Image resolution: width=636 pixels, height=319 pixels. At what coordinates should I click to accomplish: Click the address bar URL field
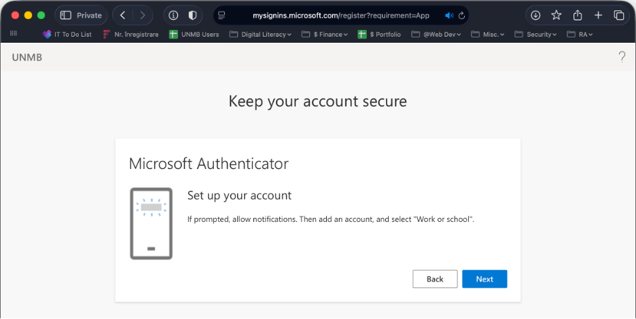[340, 15]
